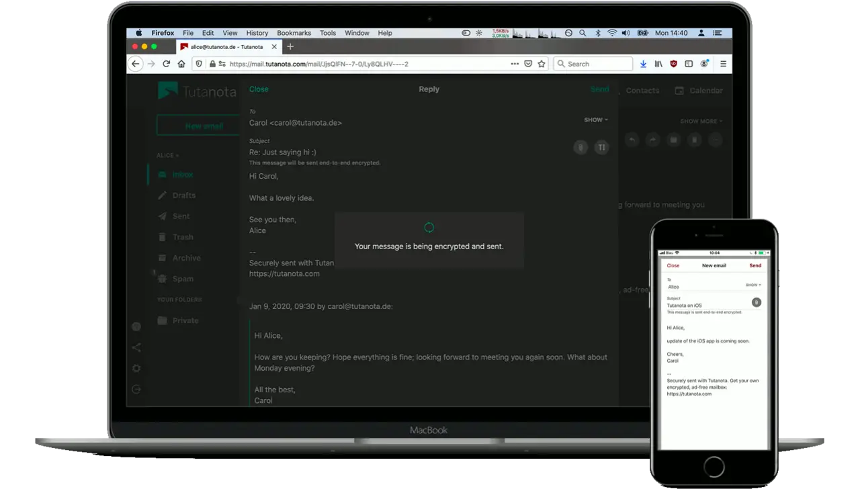Image resolution: width=860 pixels, height=493 pixels.
Task: Go back with the Firefox back arrow
Action: point(136,64)
